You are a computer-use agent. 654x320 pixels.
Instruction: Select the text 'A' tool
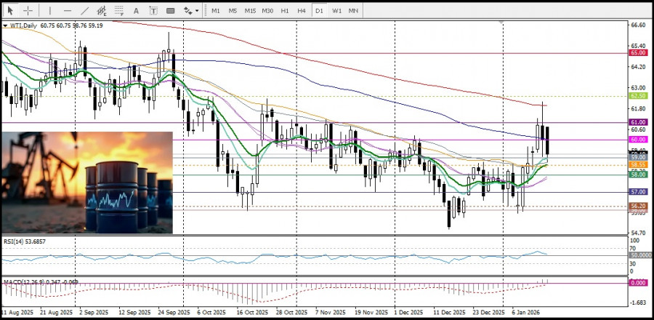[137, 11]
